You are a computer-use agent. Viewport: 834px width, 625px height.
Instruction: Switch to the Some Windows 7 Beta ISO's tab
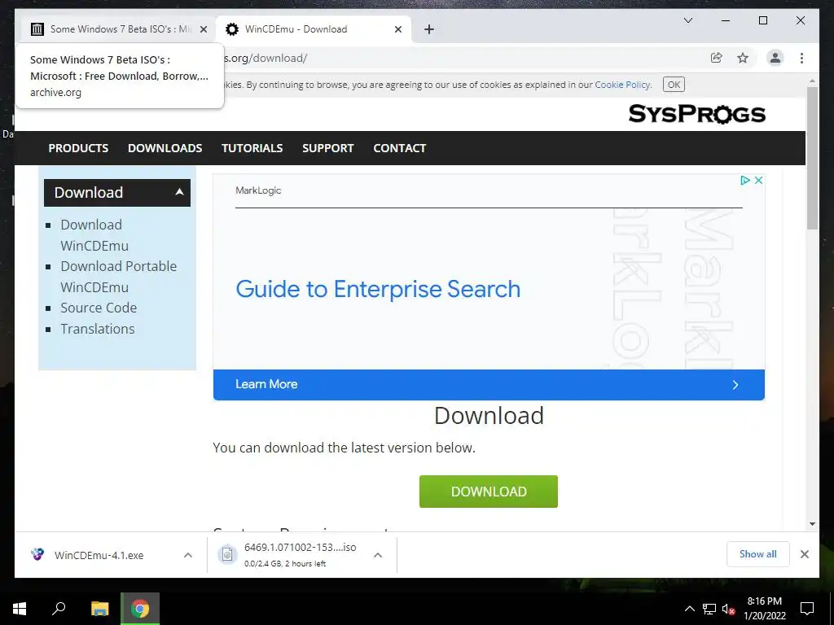(x=118, y=29)
